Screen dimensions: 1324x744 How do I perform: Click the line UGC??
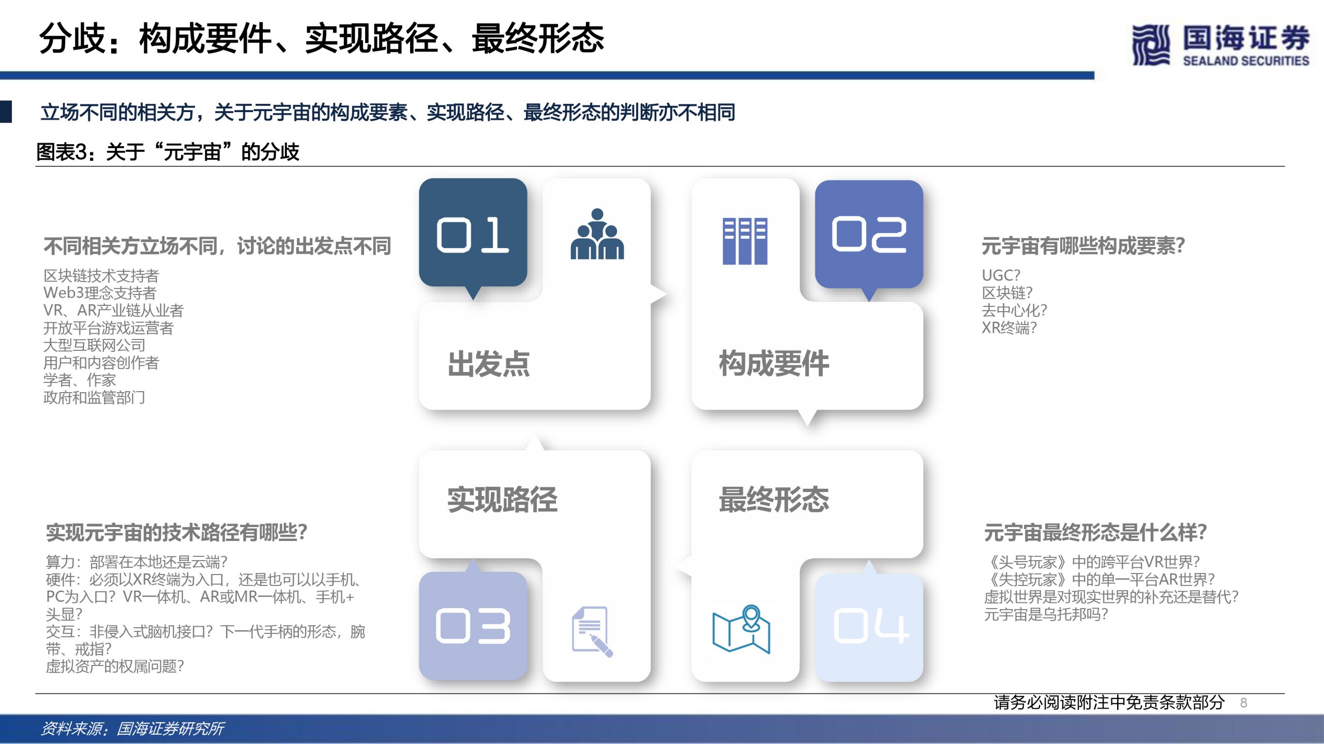tap(1001, 275)
